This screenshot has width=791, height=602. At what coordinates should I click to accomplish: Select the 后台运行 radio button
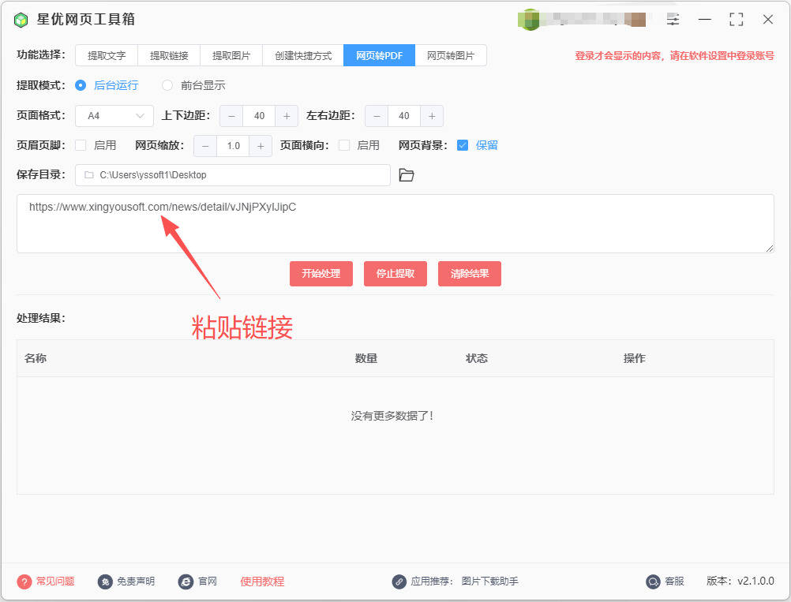[81, 85]
